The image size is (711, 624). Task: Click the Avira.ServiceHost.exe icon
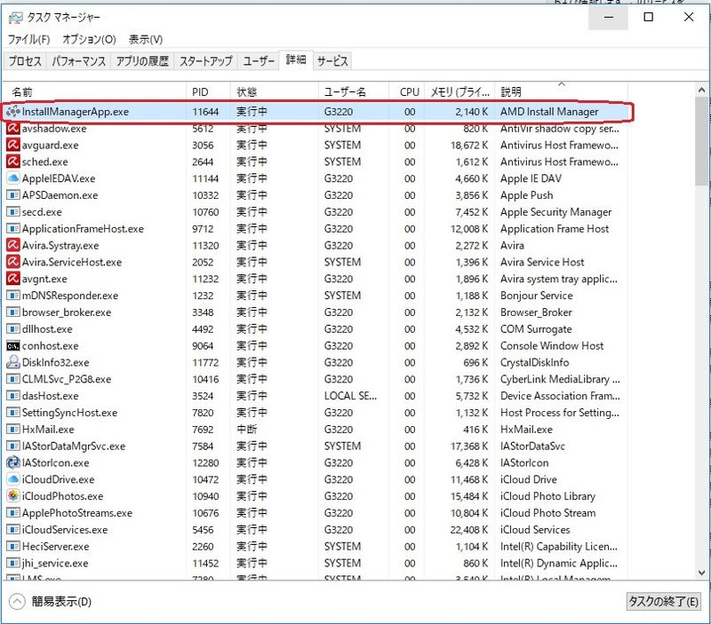(x=13, y=262)
